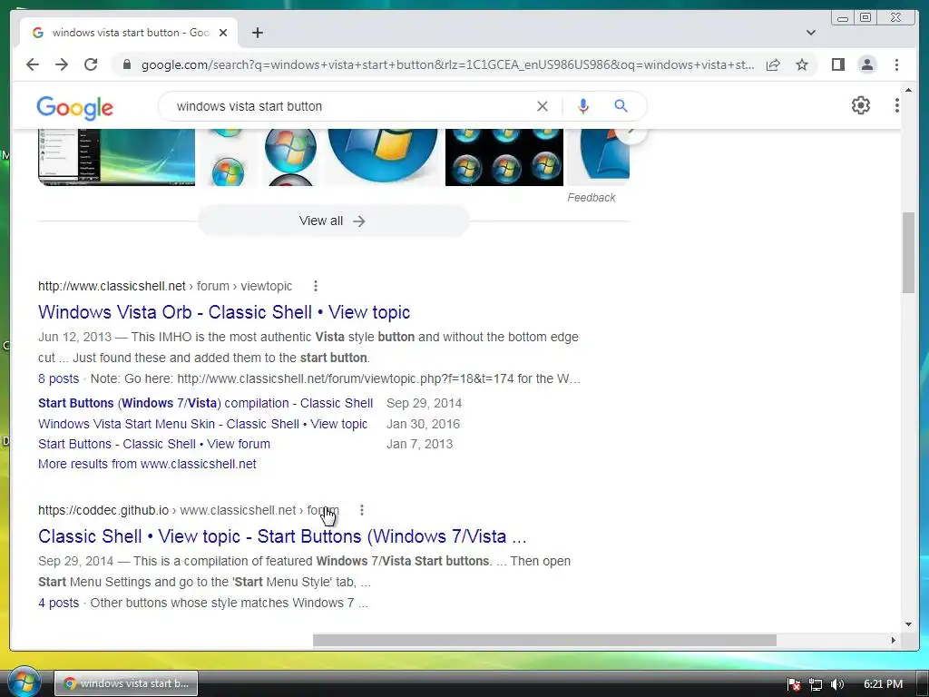Screen dimensions: 929x697
Task: Click View all images button
Action: click(x=333, y=221)
